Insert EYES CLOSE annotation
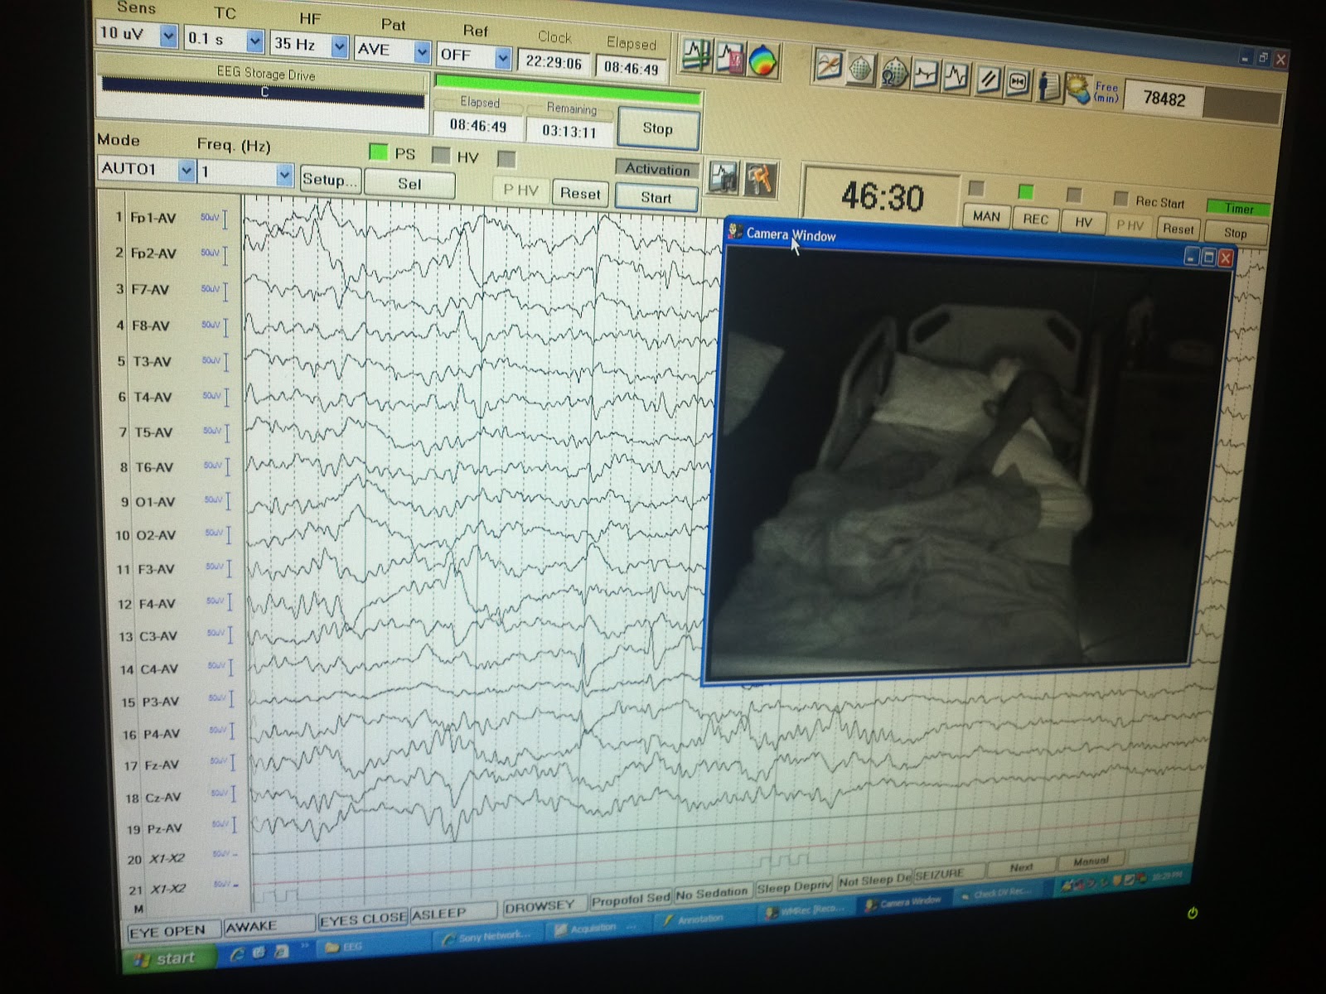Image resolution: width=1326 pixels, height=994 pixels. (363, 919)
